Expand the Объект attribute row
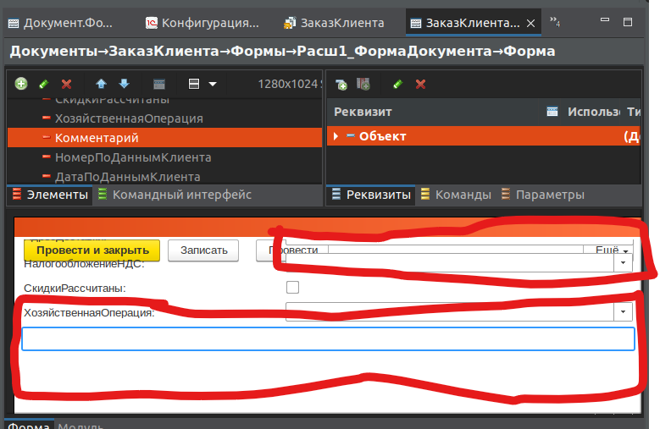 pos(336,136)
